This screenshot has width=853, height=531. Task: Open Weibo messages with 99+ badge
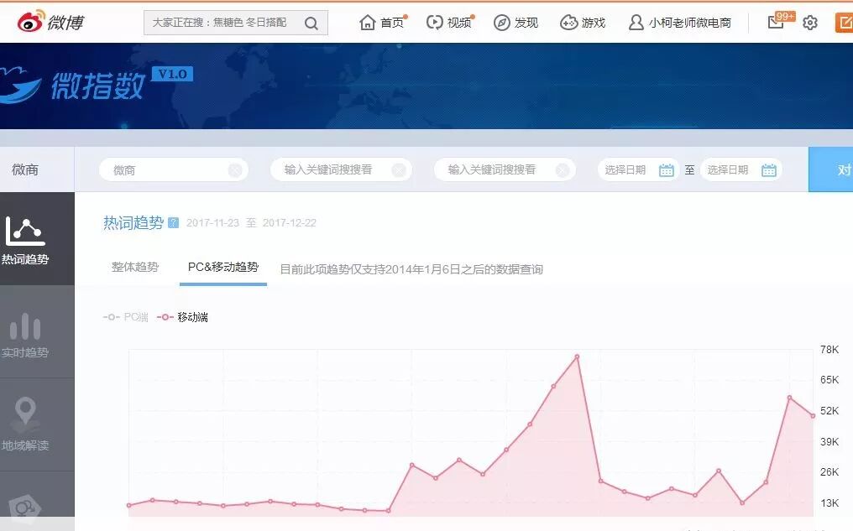click(x=777, y=23)
